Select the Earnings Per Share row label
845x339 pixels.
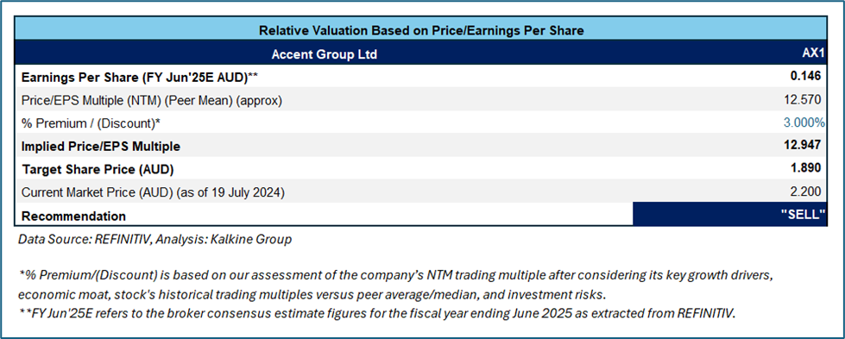pyautogui.click(x=139, y=77)
